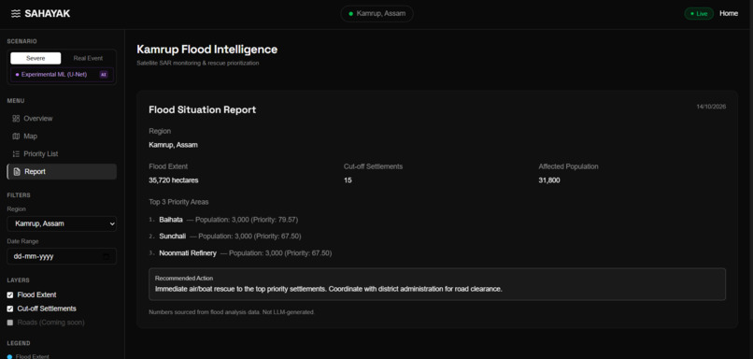753x359 pixels.
Task: Click the Sunchali priority area
Action: coord(173,236)
